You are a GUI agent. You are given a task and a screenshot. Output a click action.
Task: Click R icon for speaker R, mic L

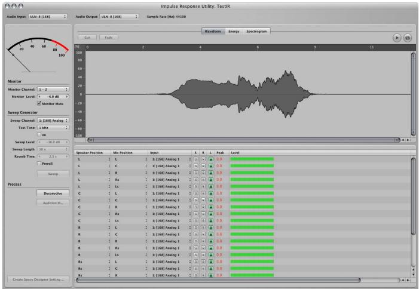pyautogui.click(x=203, y=227)
